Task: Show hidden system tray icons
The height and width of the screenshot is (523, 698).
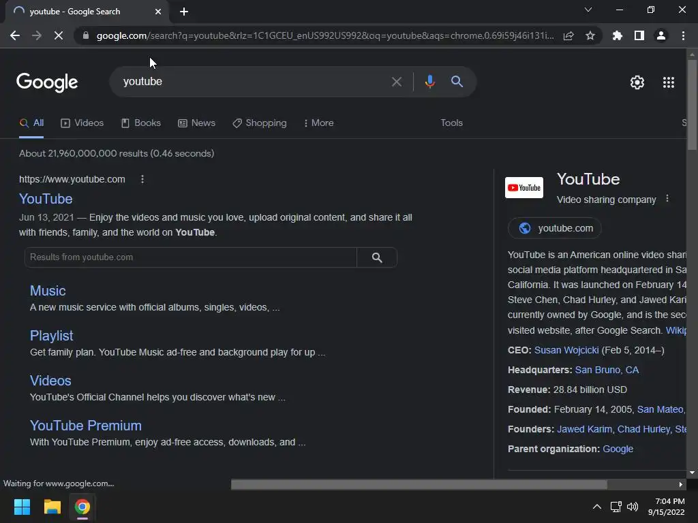Action: [x=597, y=507]
